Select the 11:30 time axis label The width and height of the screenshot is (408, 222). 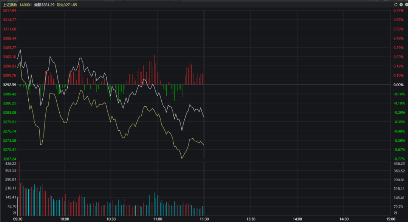[204, 219]
